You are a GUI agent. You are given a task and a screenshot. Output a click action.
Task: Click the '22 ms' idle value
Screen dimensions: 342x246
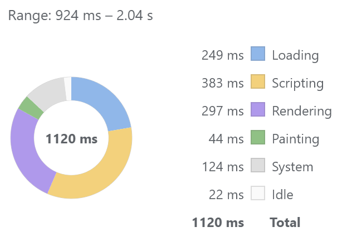pos(226,195)
